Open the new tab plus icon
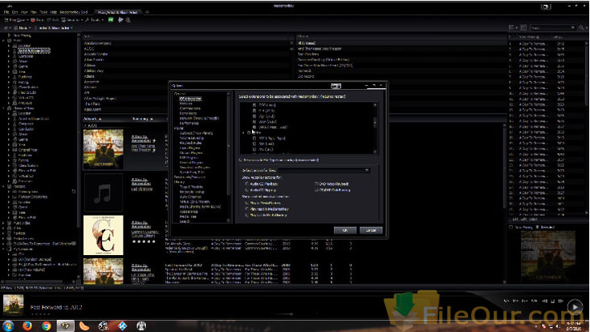The image size is (590, 332). (147, 12)
